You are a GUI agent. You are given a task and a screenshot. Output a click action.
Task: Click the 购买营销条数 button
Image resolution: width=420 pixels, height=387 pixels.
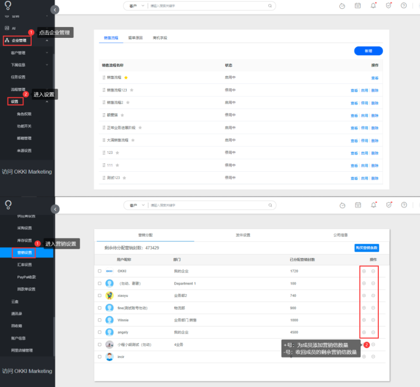tap(367, 248)
